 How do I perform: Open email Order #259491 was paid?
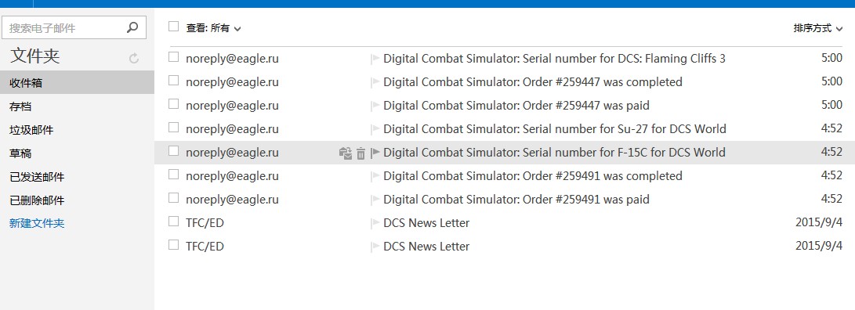(x=516, y=200)
